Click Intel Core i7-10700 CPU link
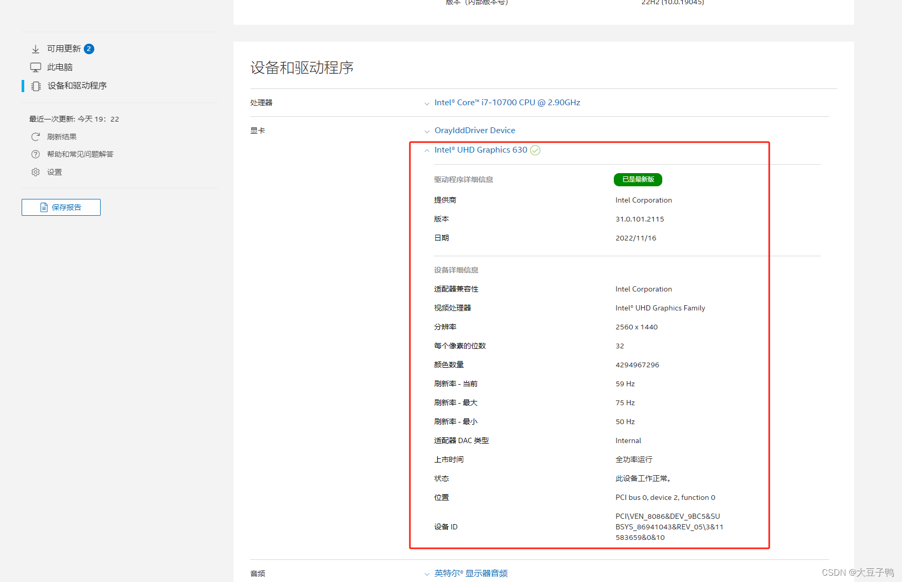The width and height of the screenshot is (902, 582). (x=507, y=103)
